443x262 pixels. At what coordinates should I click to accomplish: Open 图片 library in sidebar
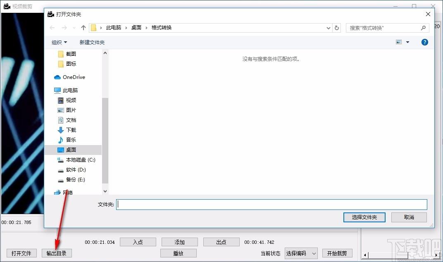click(x=71, y=110)
